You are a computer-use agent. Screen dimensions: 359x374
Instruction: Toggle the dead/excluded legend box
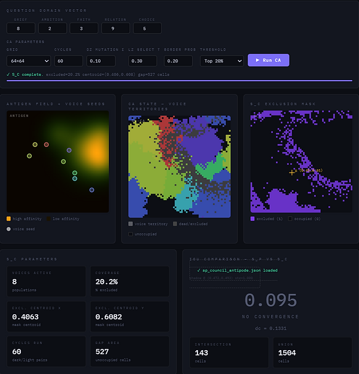tap(175, 223)
